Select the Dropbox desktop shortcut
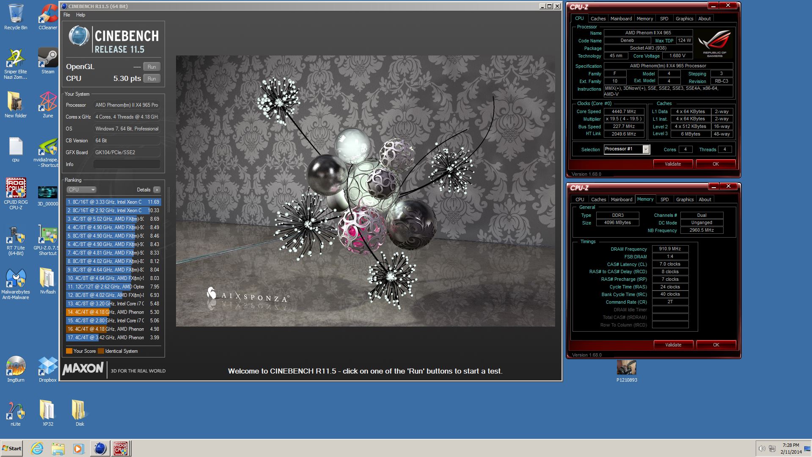Viewport: 812px width, 457px height. pyautogui.click(x=48, y=369)
